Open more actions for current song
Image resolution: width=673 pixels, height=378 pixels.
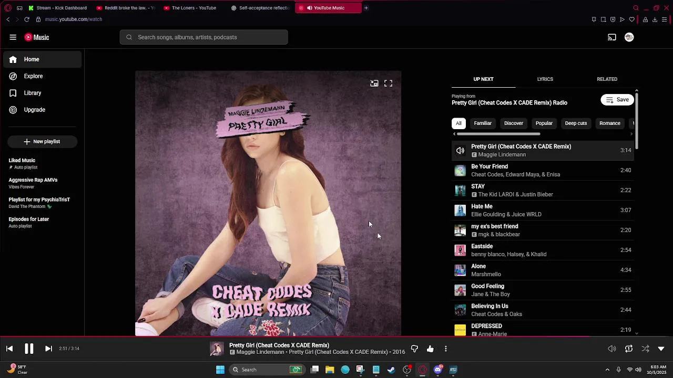446,349
